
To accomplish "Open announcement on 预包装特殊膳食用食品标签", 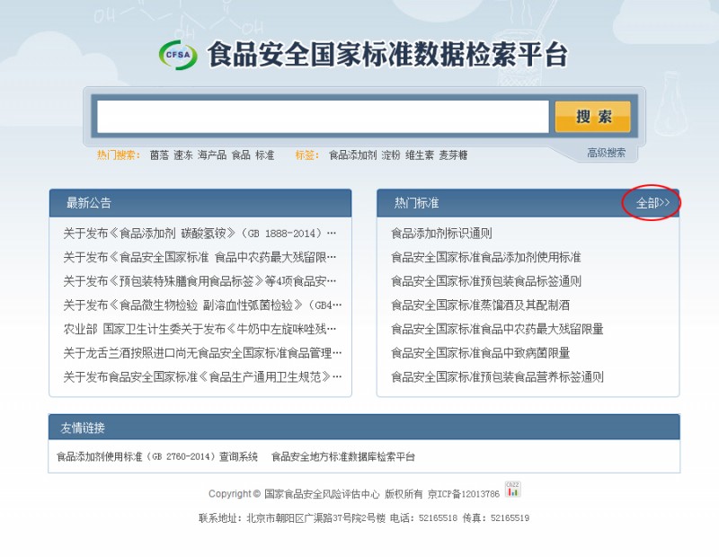I will (199, 281).
